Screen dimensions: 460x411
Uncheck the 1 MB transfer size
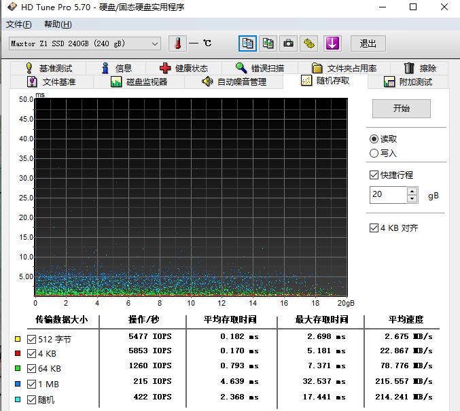31,384
